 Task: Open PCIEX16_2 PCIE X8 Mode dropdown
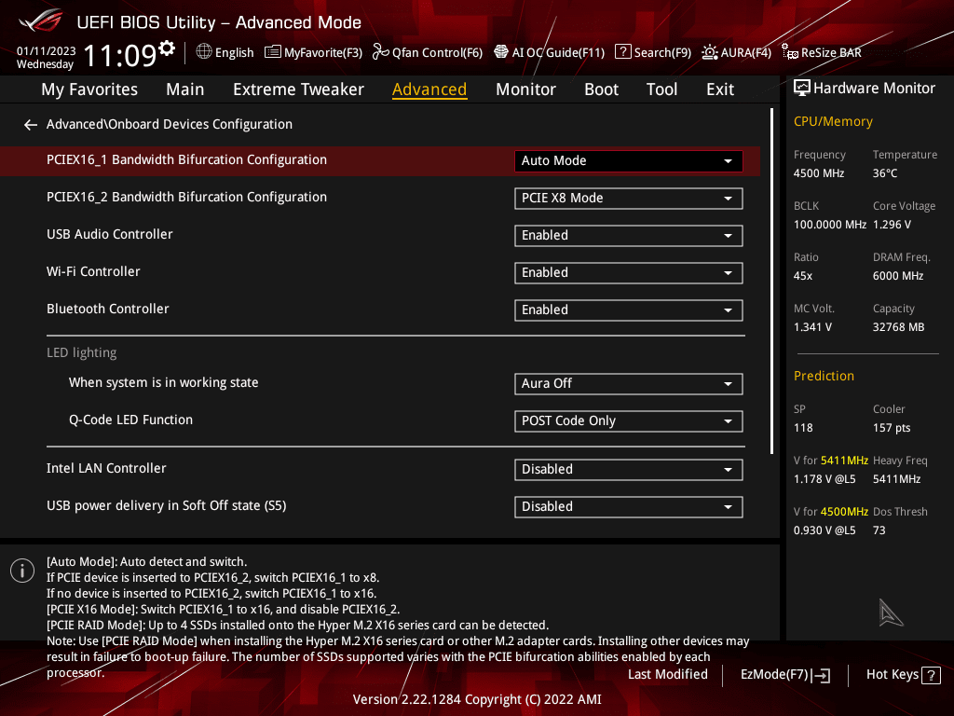629,199
